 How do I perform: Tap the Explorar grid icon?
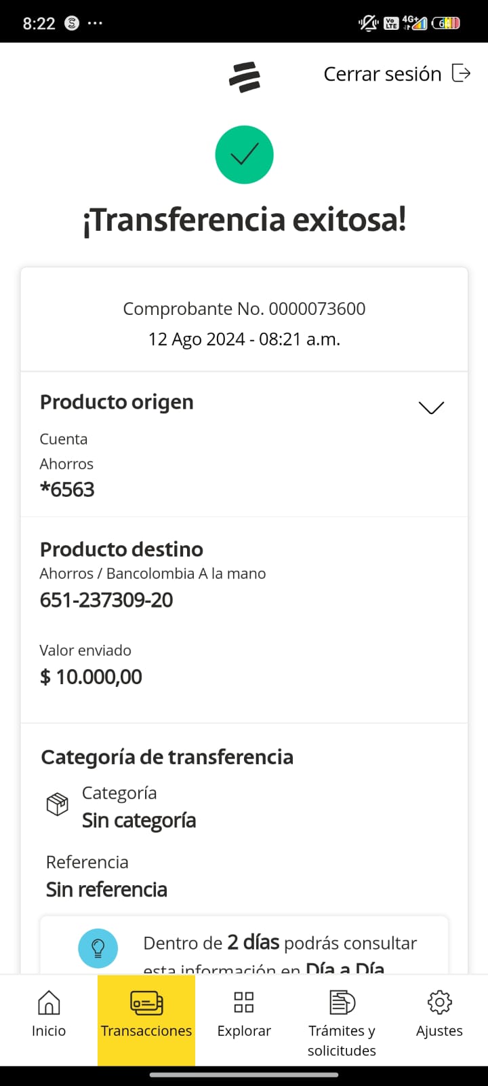pyautogui.click(x=244, y=1003)
